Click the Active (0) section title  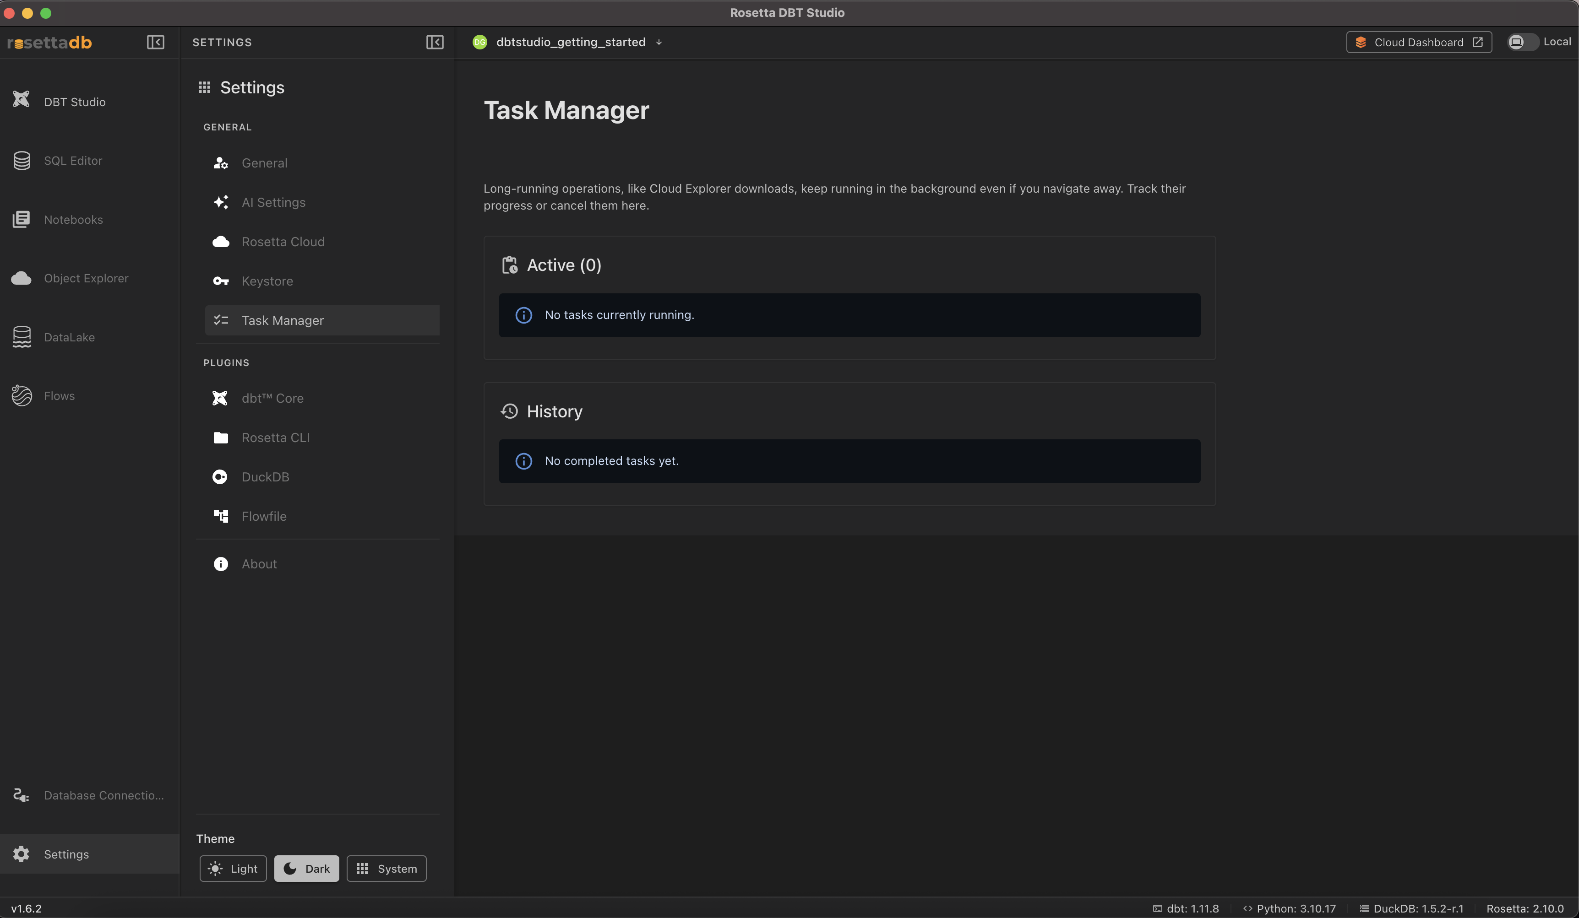tap(564, 265)
